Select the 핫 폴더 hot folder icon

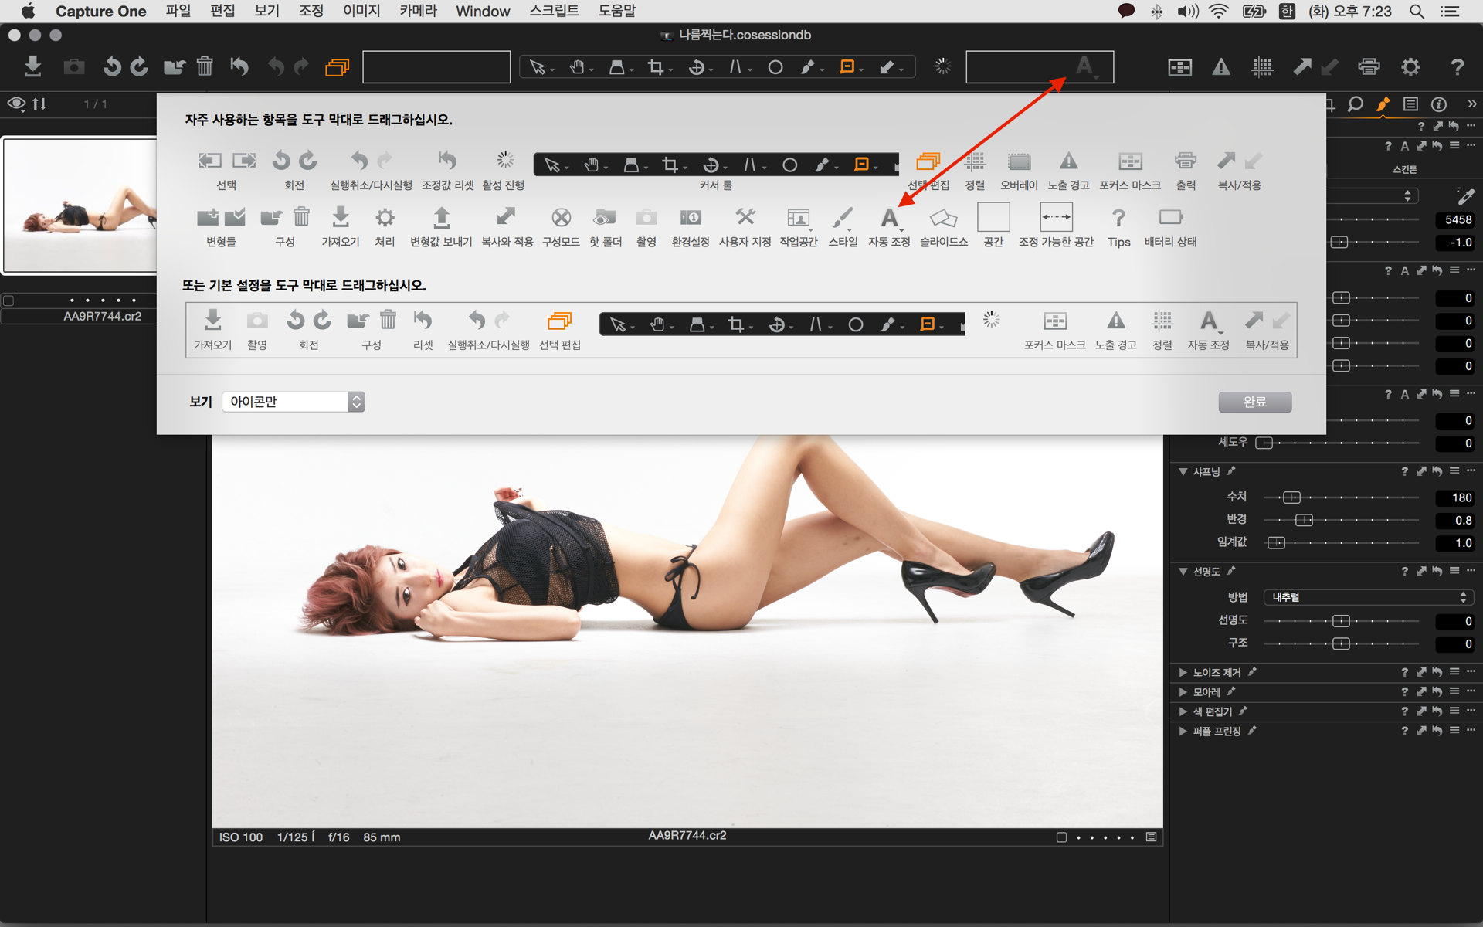pos(605,218)
